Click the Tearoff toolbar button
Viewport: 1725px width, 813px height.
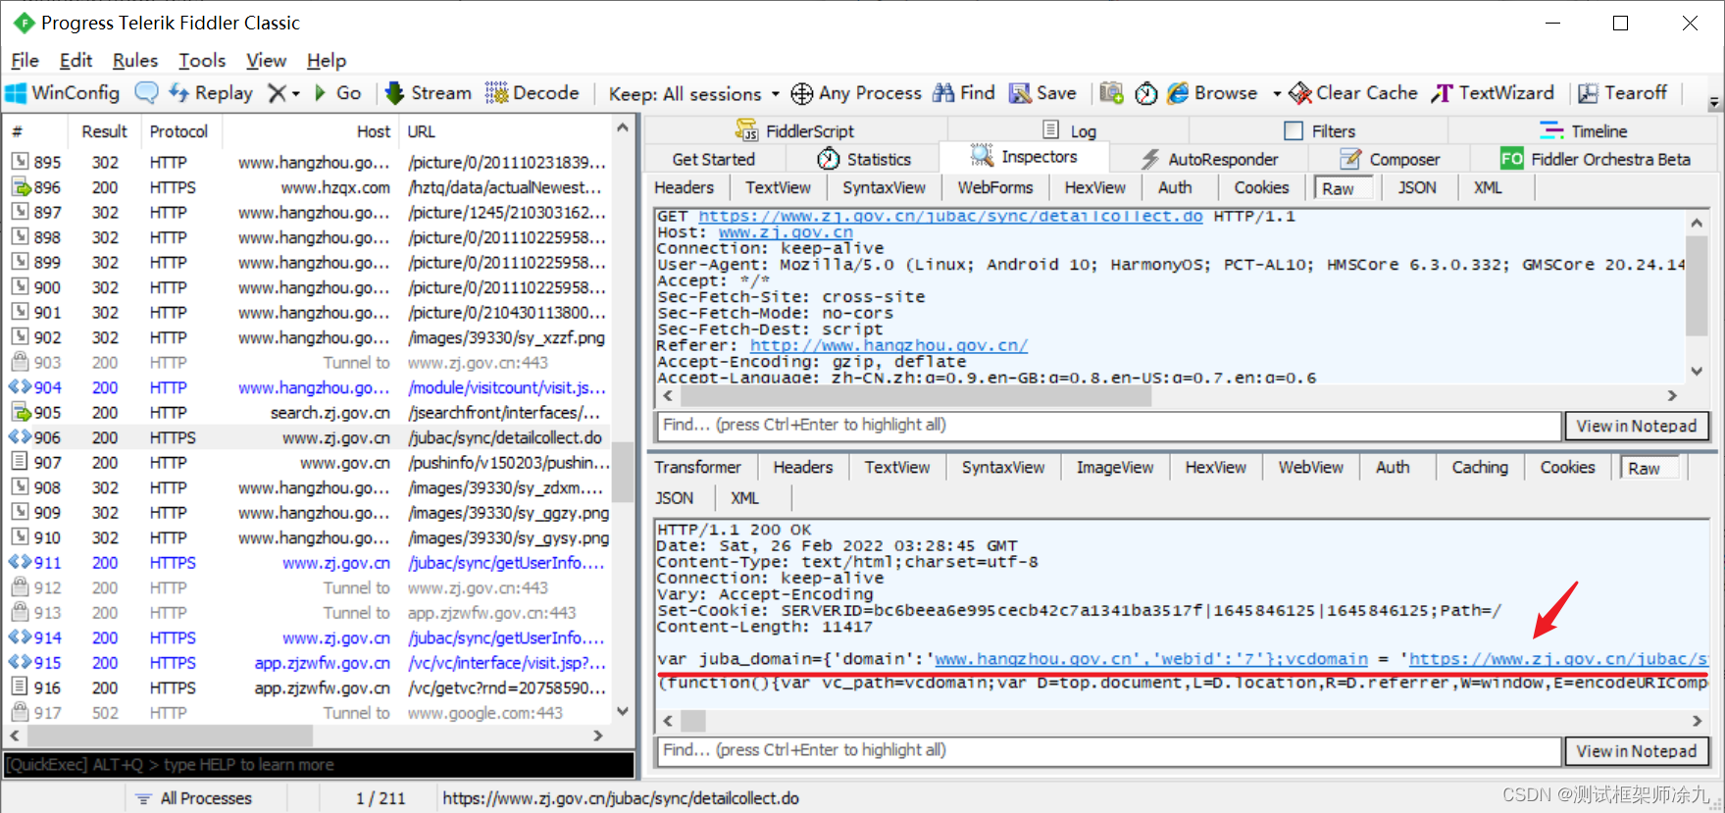click(1622, 93)
